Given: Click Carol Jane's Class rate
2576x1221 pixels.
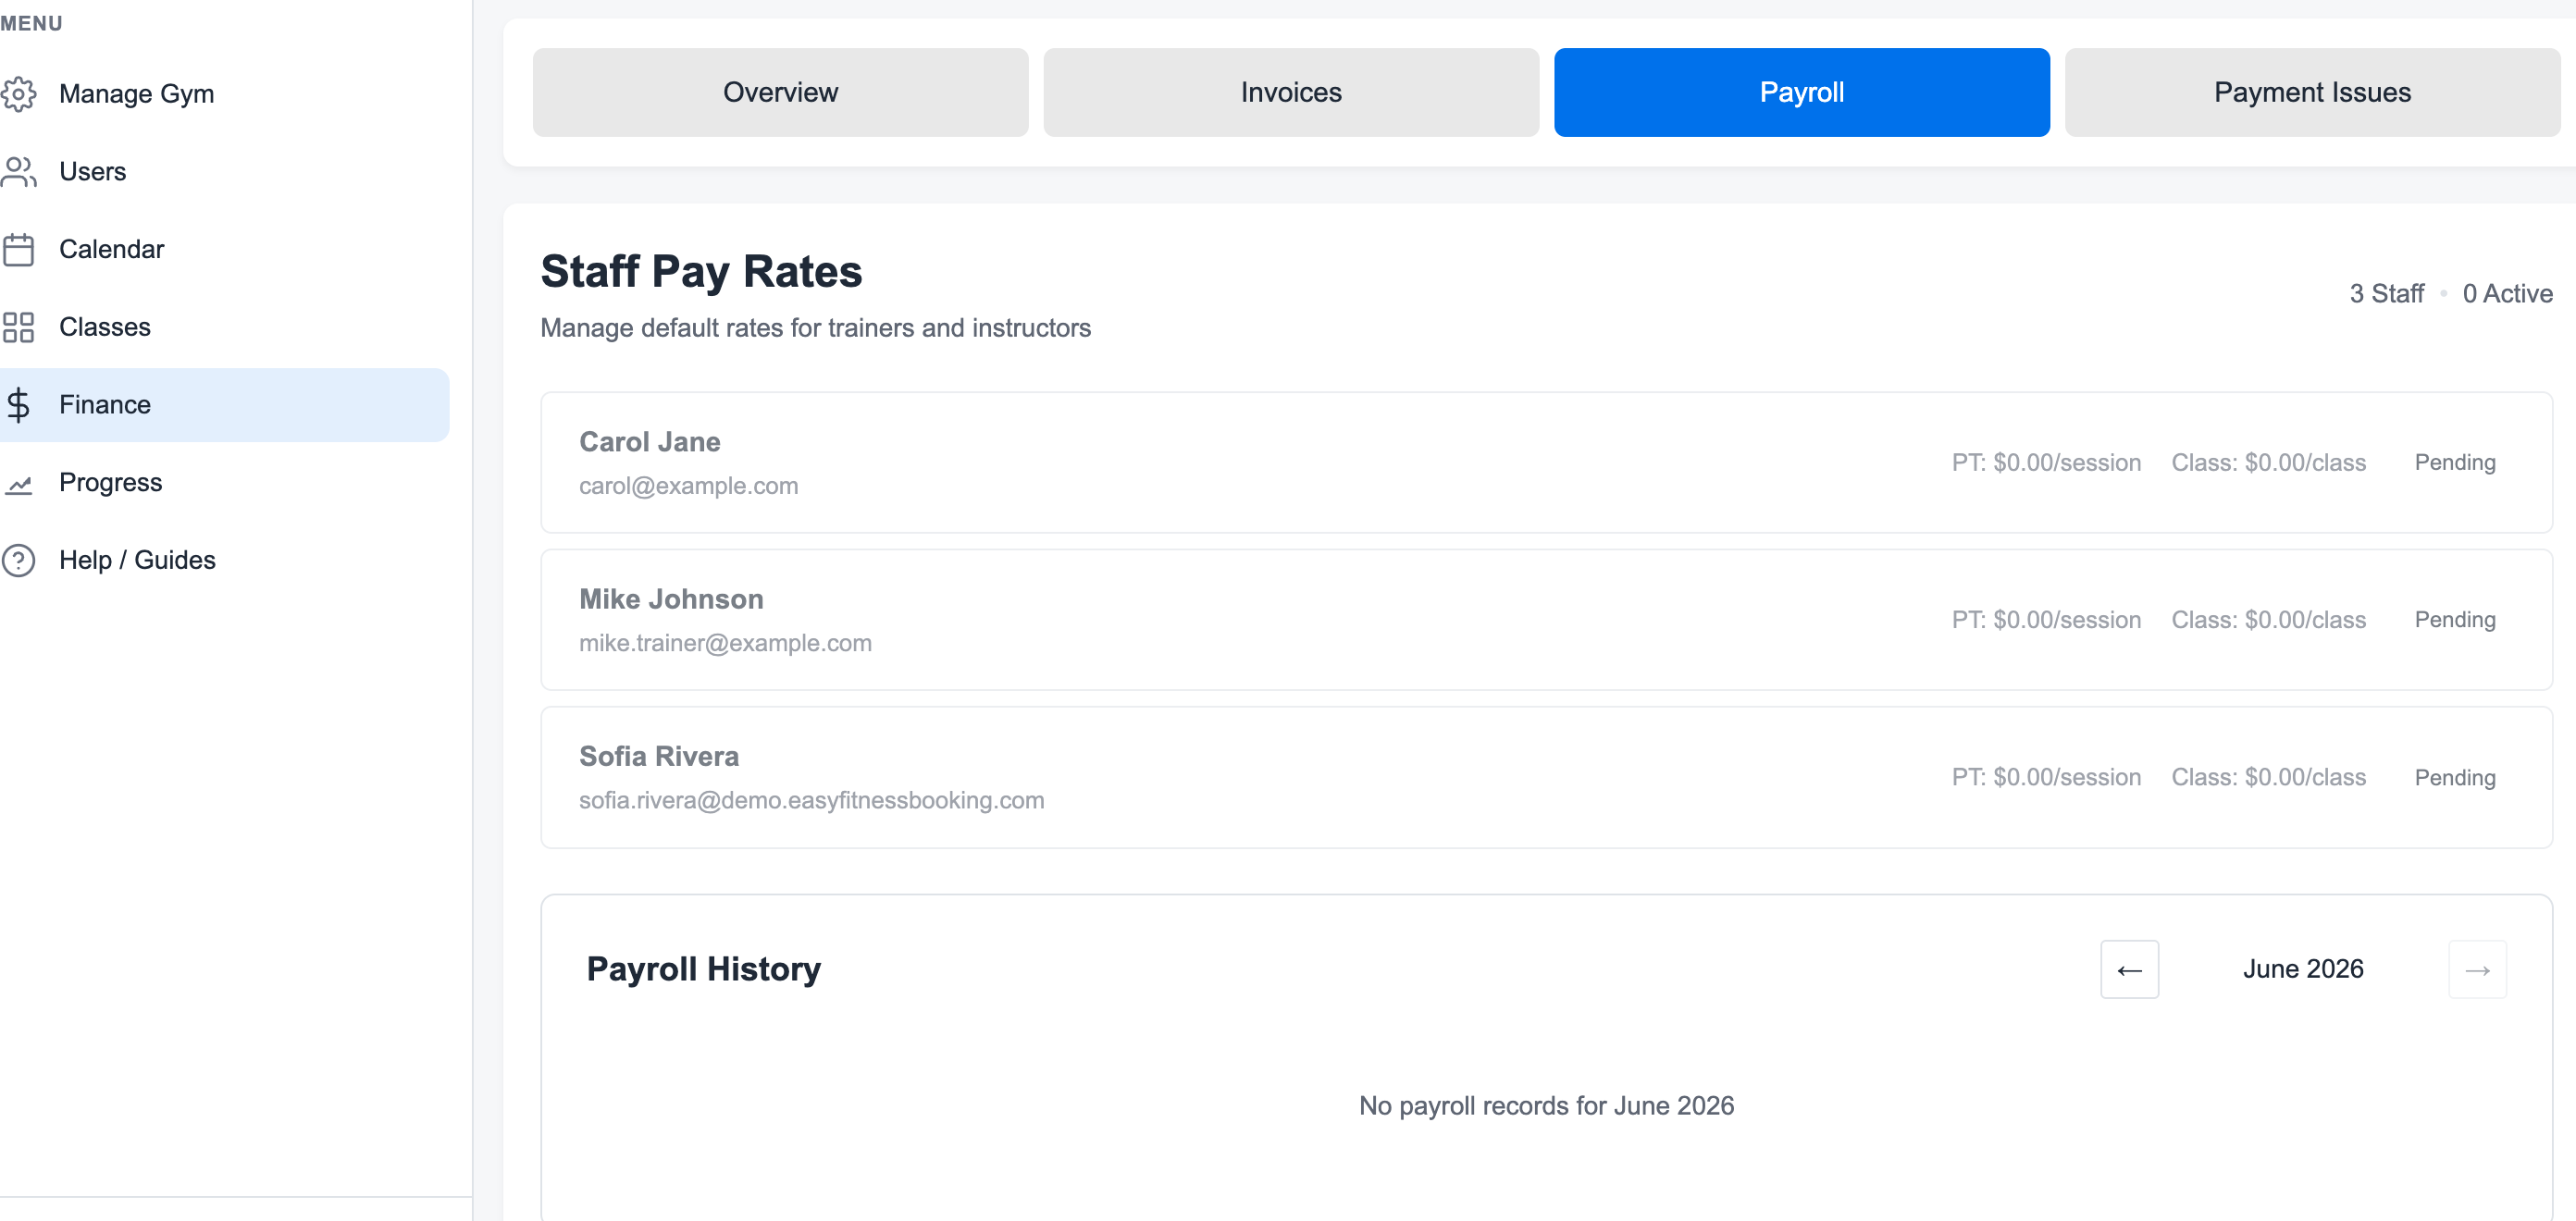Looking at the screenshot, I should [2268, 463].
